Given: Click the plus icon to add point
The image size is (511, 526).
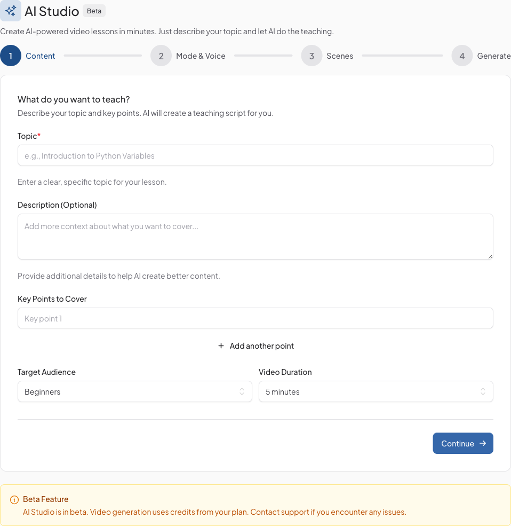Looking at the screenshot, I should coord(221,346).
